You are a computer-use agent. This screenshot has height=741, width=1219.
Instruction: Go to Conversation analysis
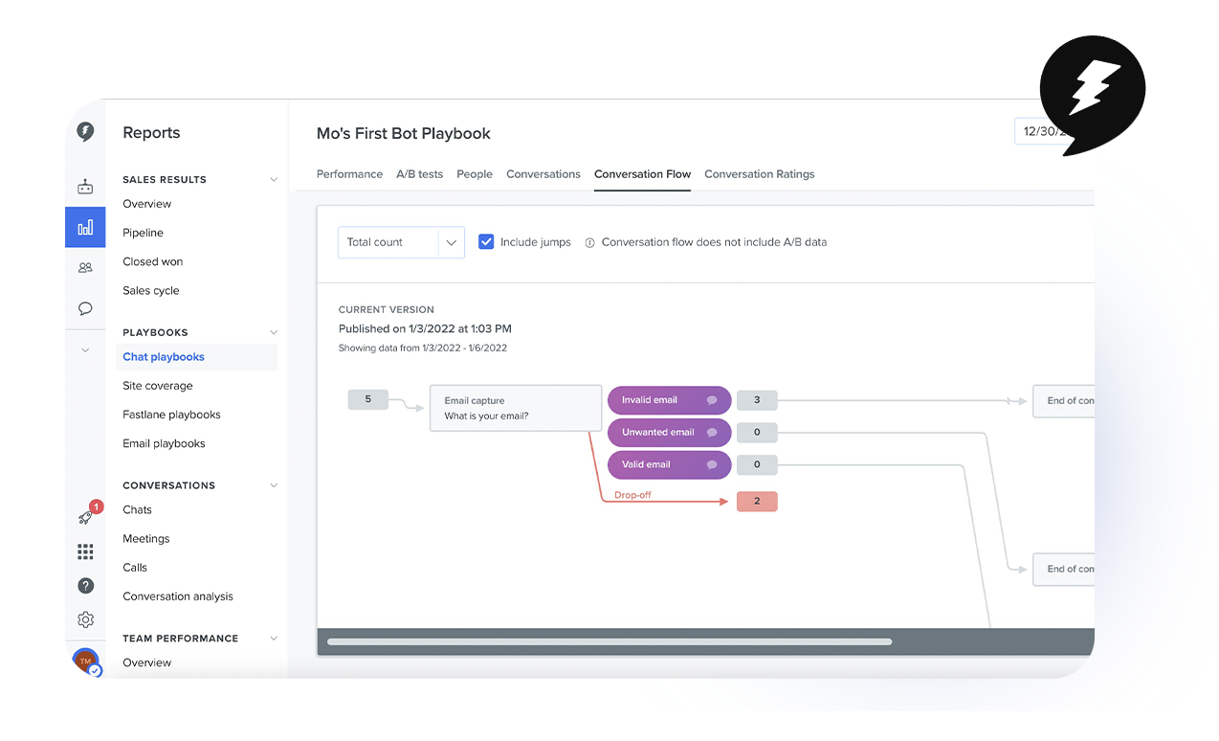tap(178, 596)
